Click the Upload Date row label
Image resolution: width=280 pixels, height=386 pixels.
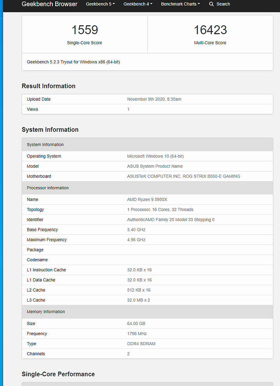coord(38,99)
